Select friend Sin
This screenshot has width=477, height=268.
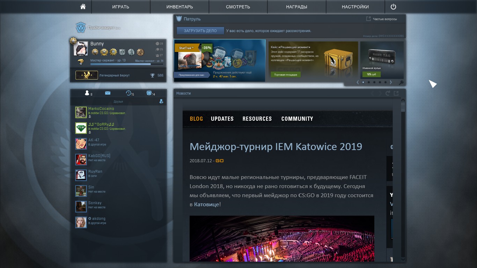(118, 191)
